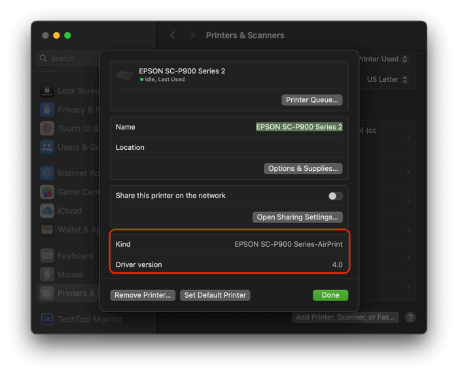Select the Privacy & Security hand icon
The width and height of the screenshot is (458, 375).
(47, 109)
